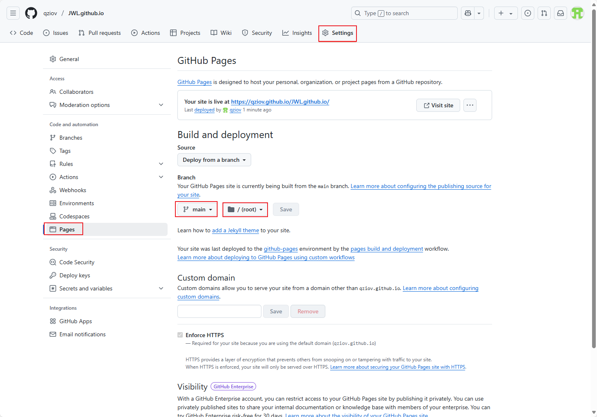This screenshot has width=597, height=417.
Task: Open the user profile avatar
Action: tap(577, 13)
